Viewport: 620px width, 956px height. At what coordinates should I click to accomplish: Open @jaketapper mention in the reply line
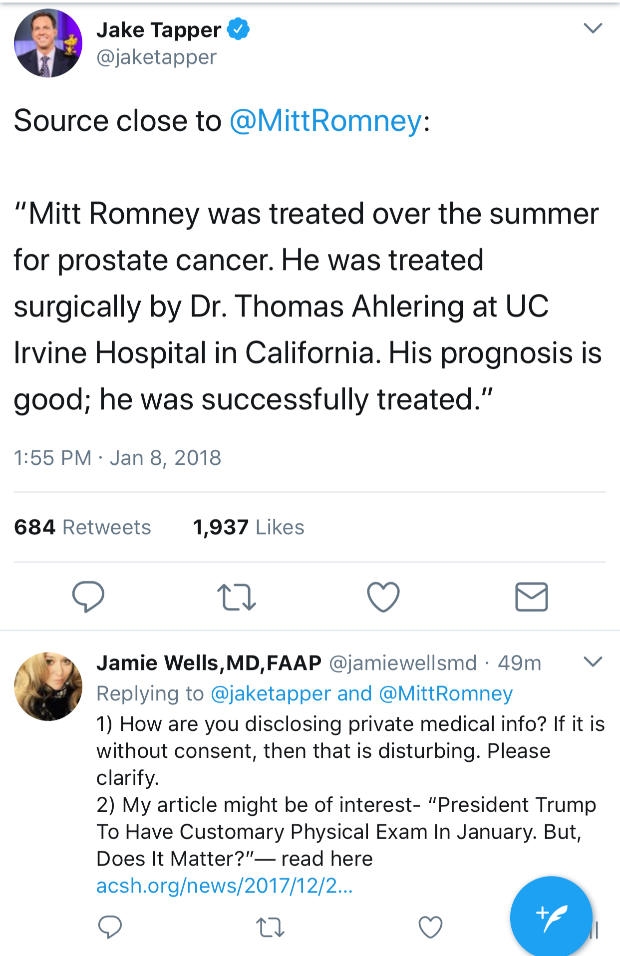point(271,693)
